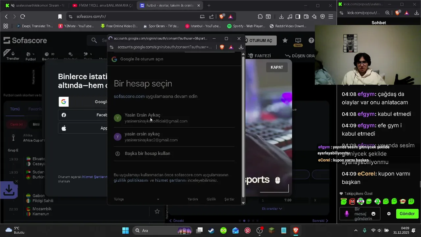
Task: Click the taskbar Ara search box
Action: (x=162, y=230)
